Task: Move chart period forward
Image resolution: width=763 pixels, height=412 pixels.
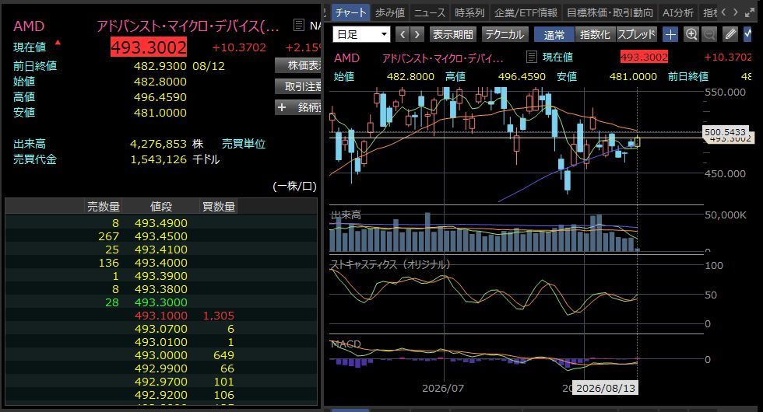Action: (x=417, y=34)
